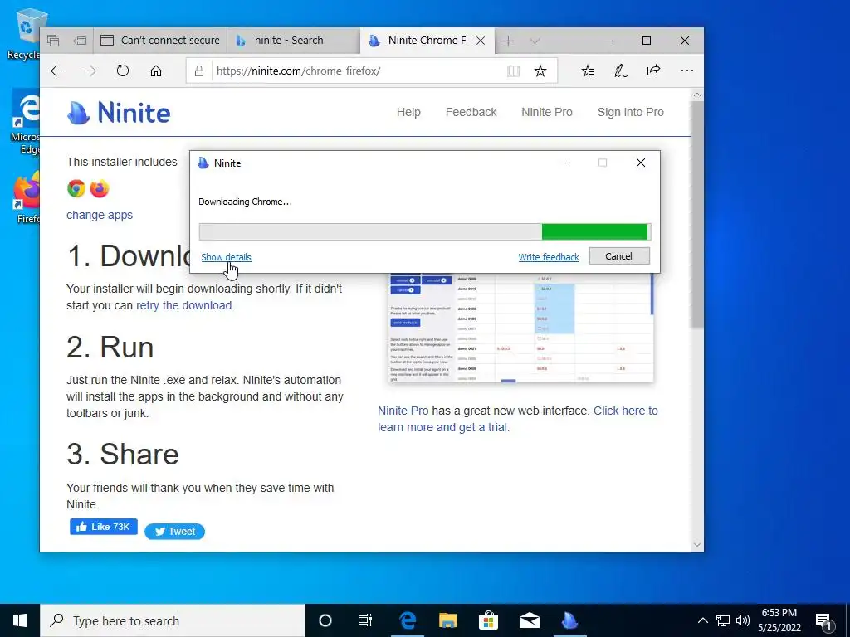Click the webpage vertical scrollbar
The image size is (850, 637).
(x=697, y=215)
